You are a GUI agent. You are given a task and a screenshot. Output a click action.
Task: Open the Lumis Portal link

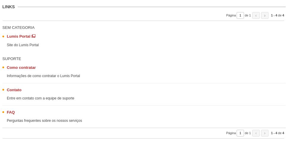tap(19, 36)
